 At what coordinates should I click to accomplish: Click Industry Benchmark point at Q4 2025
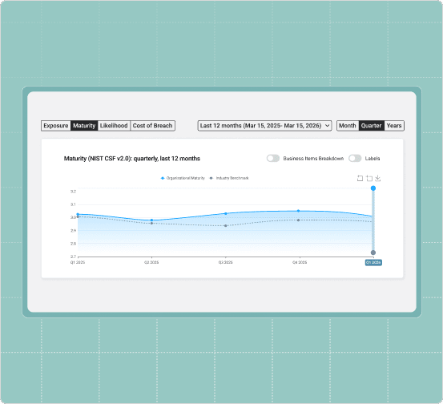click(x=298, y=220)
